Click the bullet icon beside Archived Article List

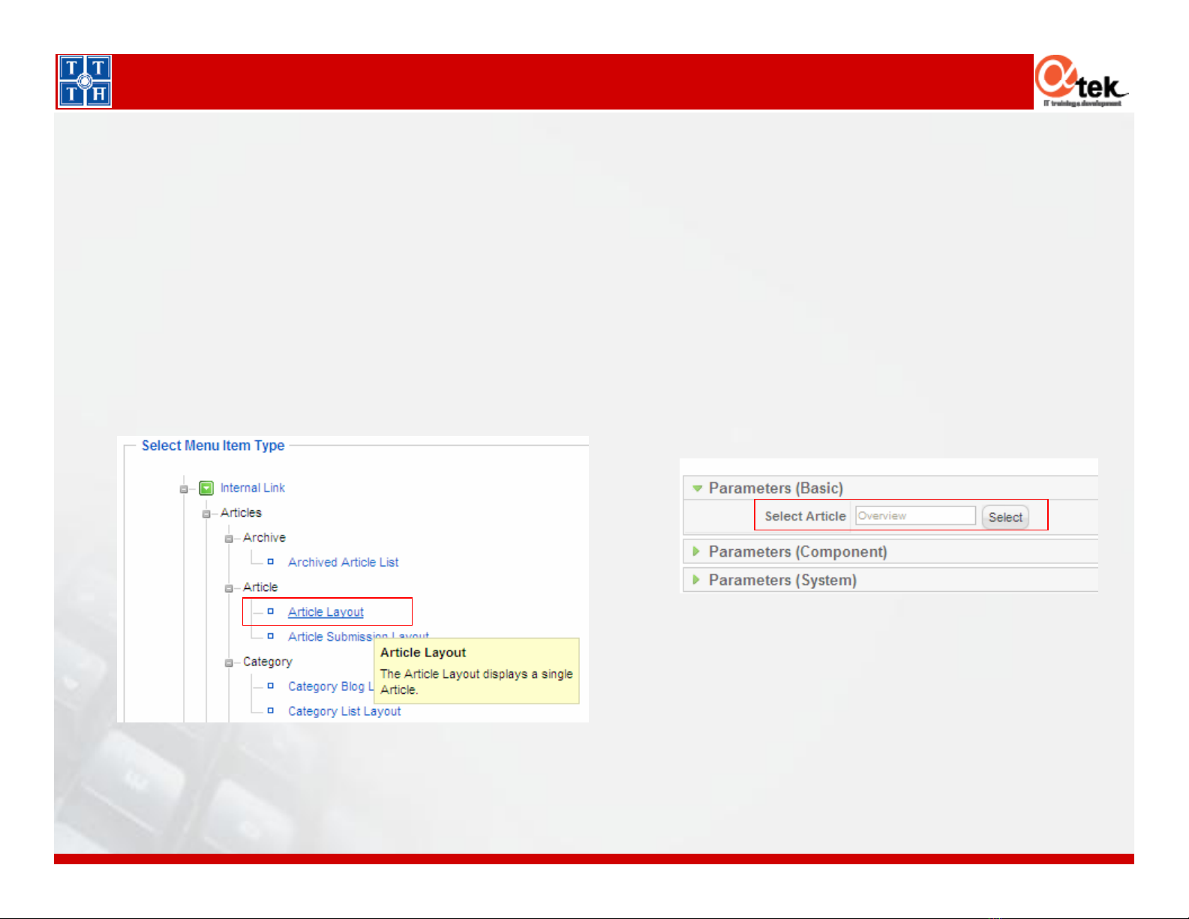(271, 562)
